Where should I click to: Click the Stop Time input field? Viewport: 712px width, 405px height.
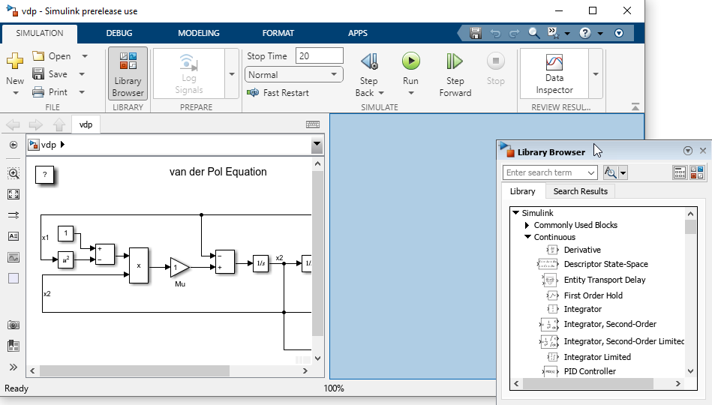click(x=319, y=55)
